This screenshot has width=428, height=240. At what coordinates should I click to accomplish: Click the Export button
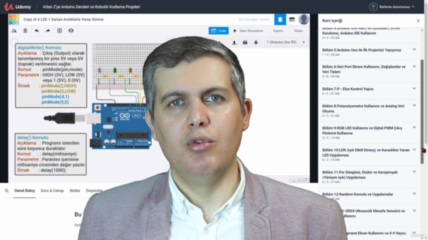point(278,31)
